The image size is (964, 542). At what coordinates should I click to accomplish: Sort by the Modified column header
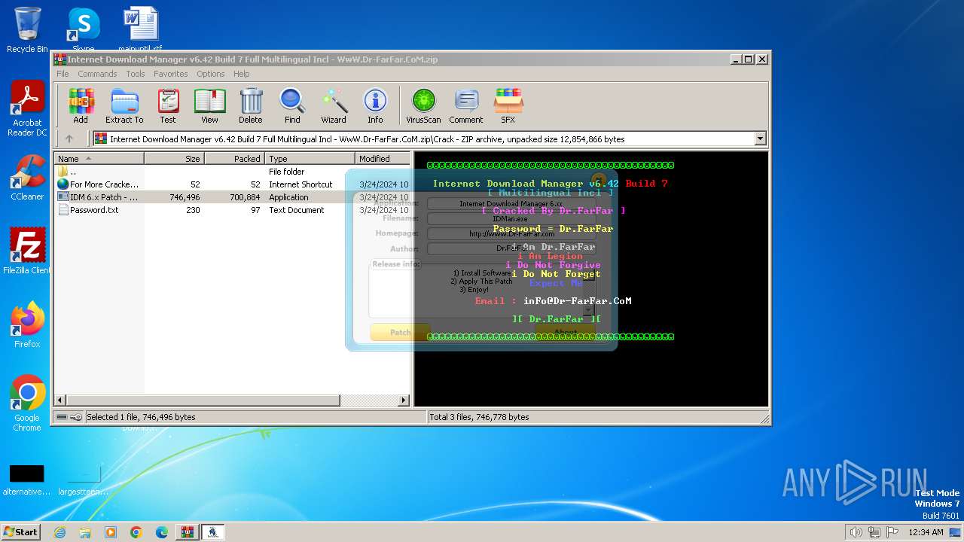click(383, 158)
